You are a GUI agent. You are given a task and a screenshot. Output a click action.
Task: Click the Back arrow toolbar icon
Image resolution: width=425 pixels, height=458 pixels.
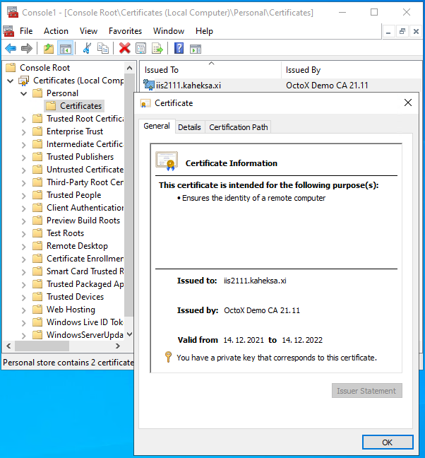pyautogui.click(x=11, y=49)
